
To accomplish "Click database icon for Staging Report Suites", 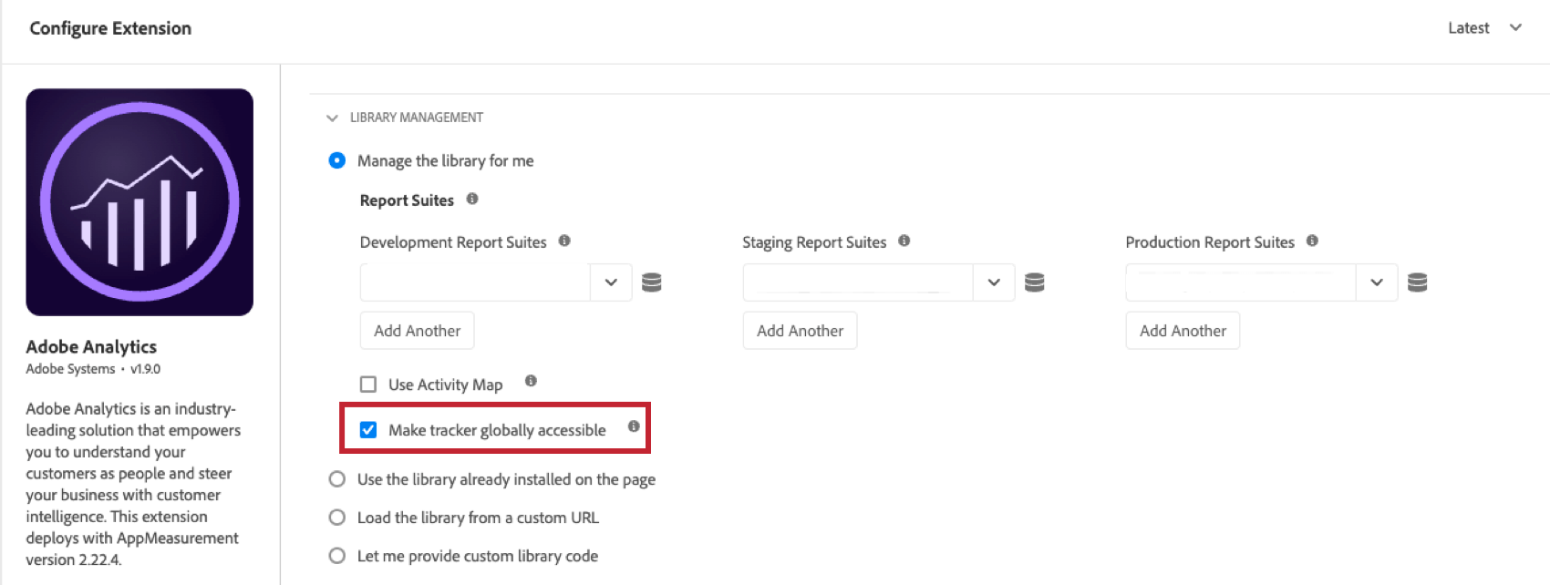I will 1035,282.
